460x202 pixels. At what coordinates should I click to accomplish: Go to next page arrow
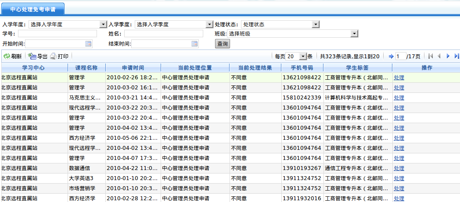[x=448, y=56]
